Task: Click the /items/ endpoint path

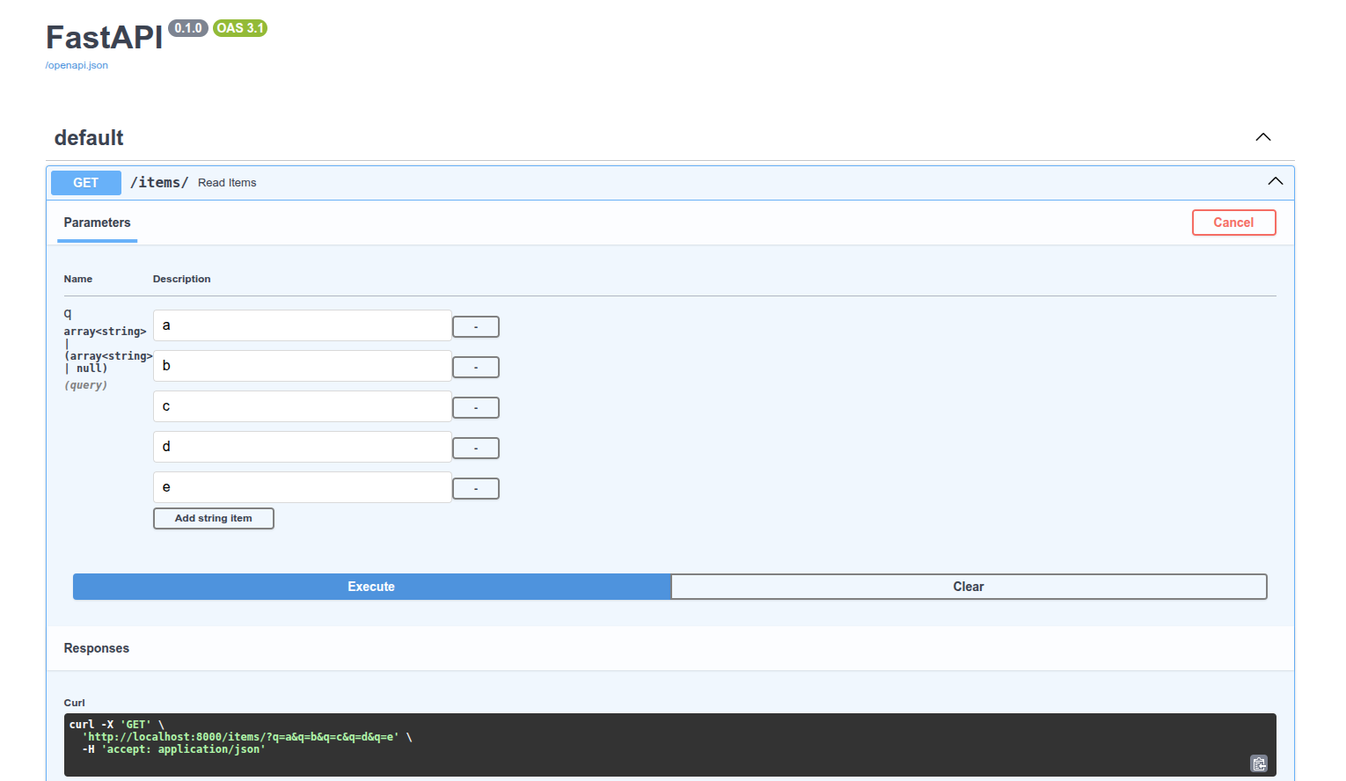Action: (x=159, y=182)
